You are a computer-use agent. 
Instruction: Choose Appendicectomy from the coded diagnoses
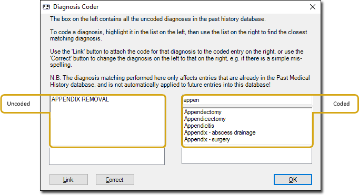click(x=205, y=119)
